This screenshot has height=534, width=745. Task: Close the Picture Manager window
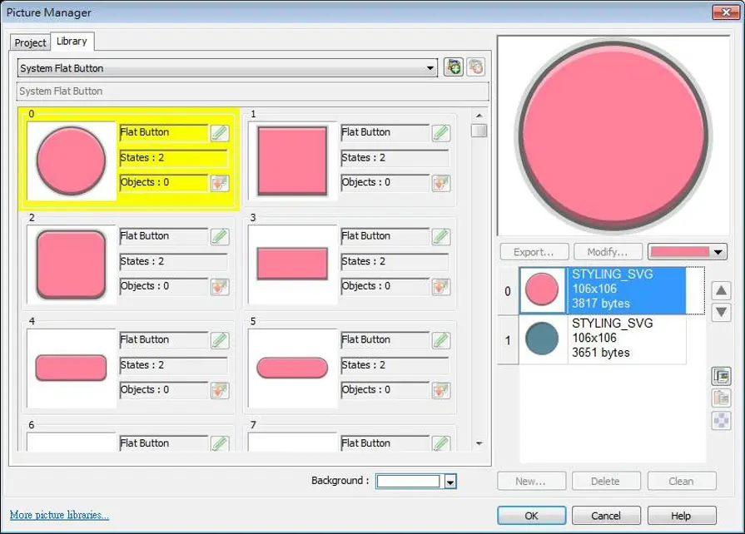click(x=726, y=12)
